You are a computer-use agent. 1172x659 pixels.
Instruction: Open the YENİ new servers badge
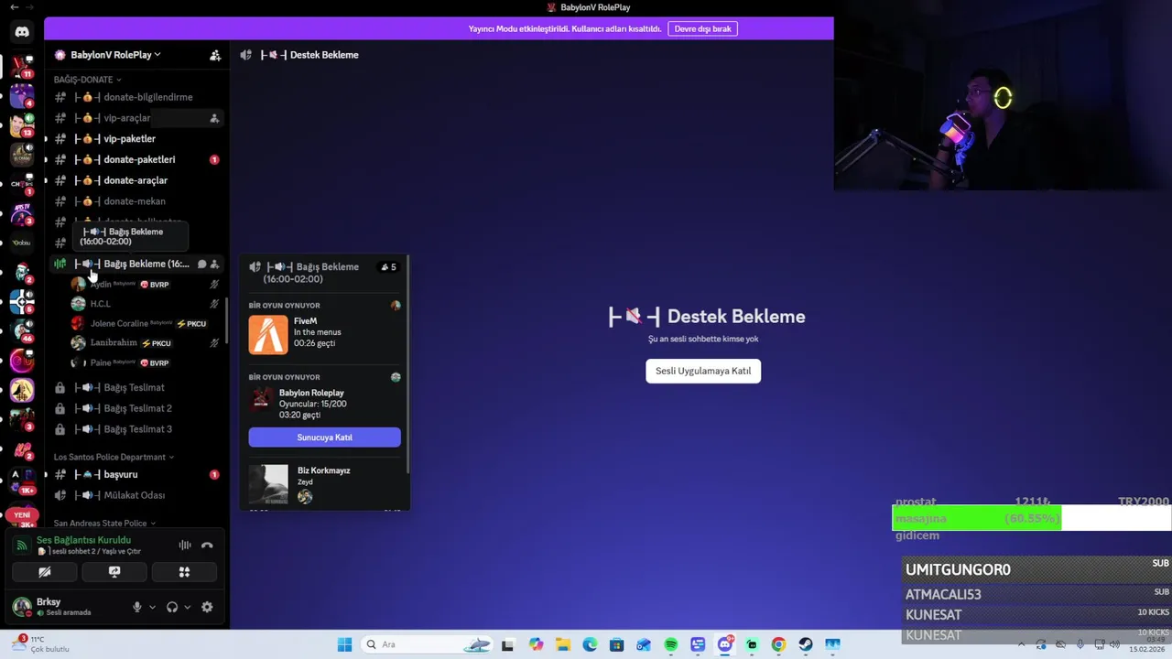[x=22, y=515]
